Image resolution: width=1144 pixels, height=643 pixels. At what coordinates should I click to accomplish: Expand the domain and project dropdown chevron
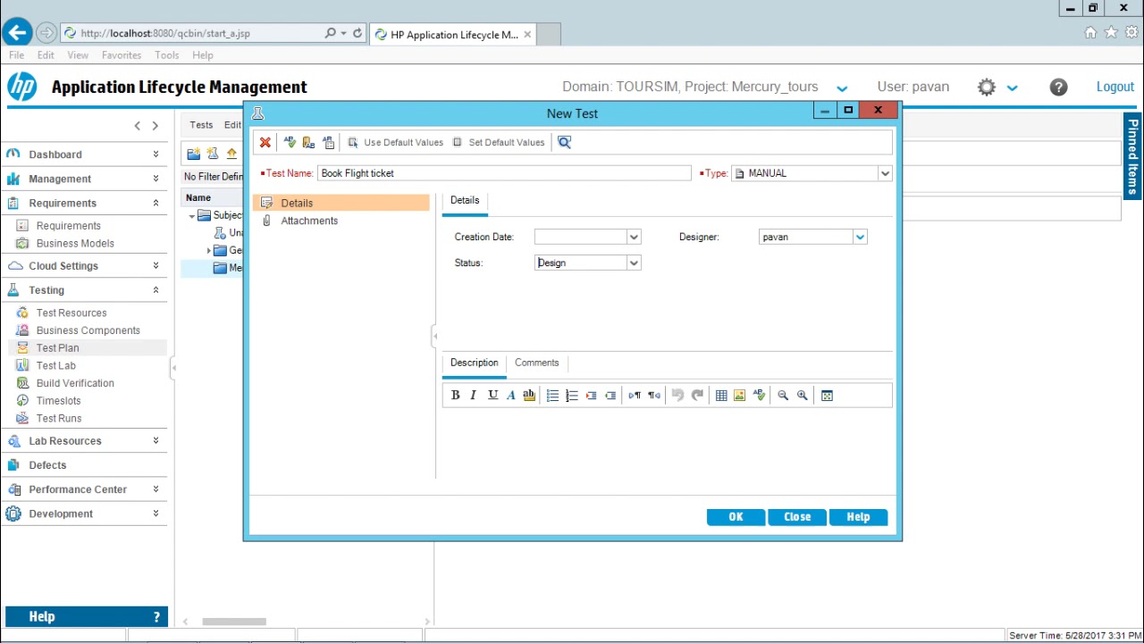click(841, 88)
